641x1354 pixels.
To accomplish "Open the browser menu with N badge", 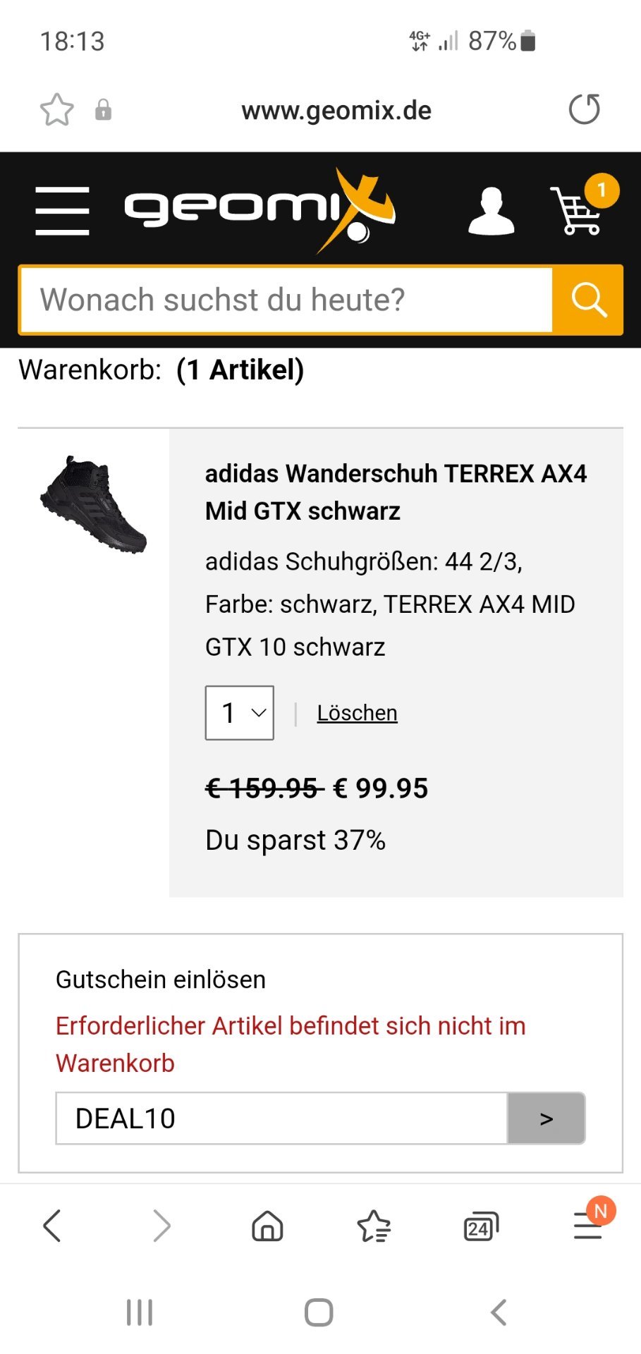I will (588, 1226).
